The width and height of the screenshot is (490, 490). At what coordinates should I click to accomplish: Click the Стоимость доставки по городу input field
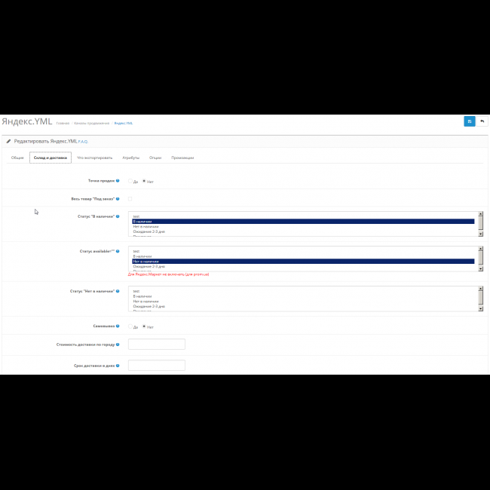tap(157, 345)
